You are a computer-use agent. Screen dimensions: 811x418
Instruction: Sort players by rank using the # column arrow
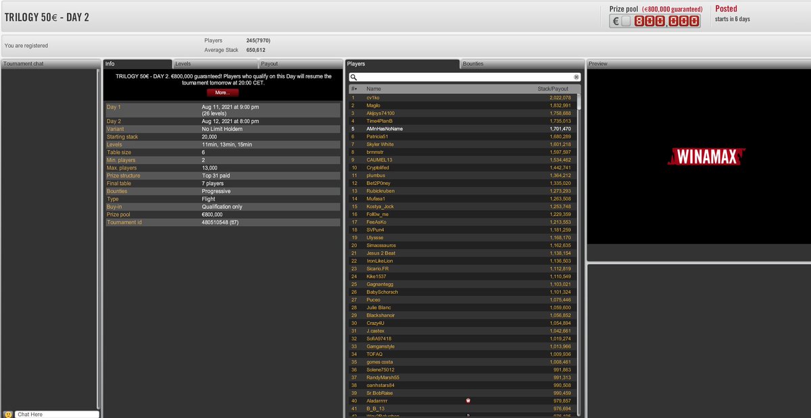coord(354,89)
